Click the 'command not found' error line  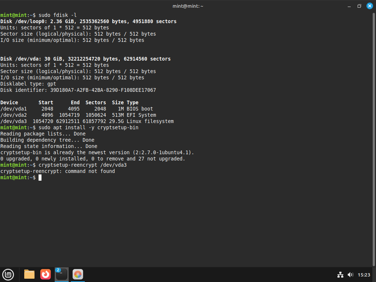tap(58, 171)
